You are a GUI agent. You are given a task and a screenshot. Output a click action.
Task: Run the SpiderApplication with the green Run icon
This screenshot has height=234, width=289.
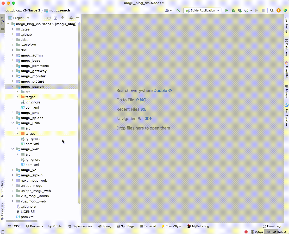[227, 10]
